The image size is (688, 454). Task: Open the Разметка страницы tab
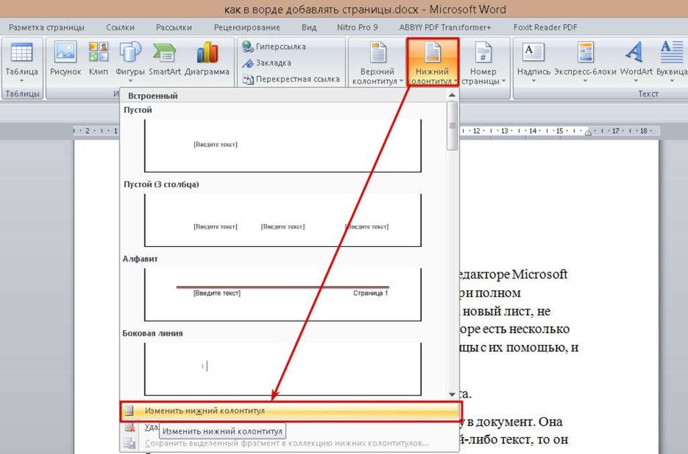[x=47, y=28]
